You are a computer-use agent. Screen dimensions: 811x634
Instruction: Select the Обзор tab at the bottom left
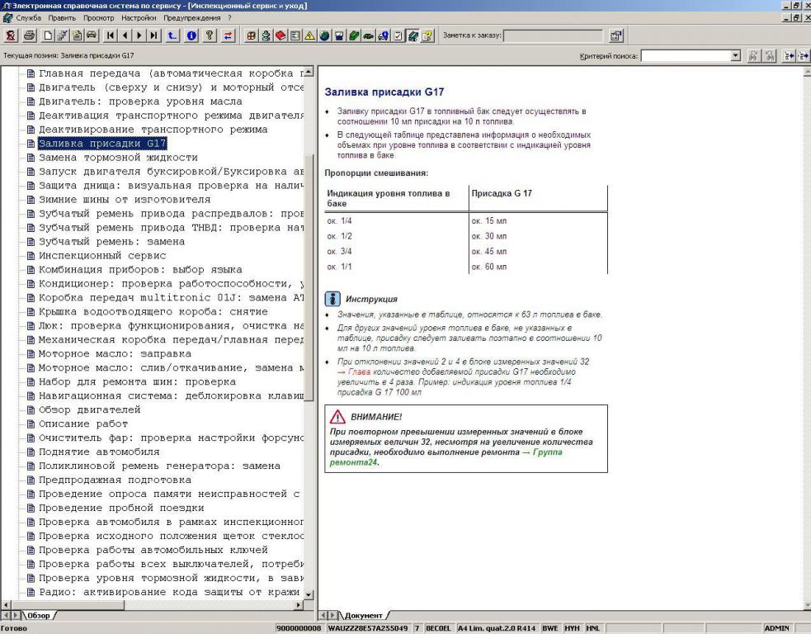pyautogui.click(x=40, y=616)
